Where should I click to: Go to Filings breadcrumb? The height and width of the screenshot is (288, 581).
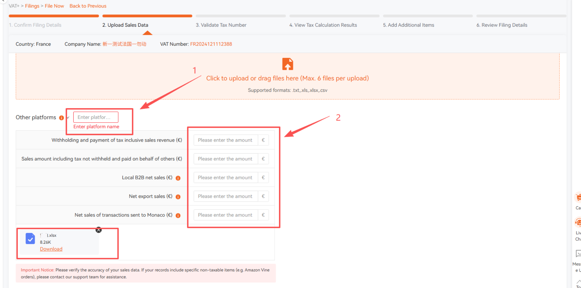pos(32,6)
